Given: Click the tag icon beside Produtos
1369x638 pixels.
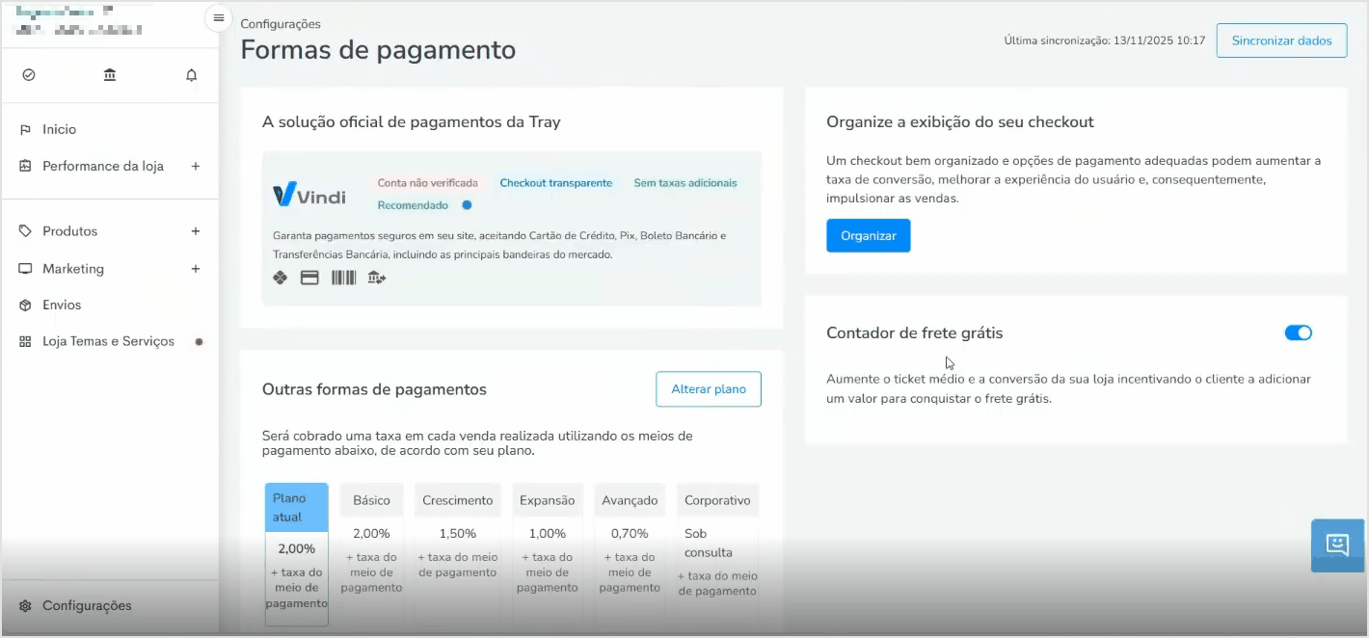Looking at the screenshot, I should [x=25, y=231].
